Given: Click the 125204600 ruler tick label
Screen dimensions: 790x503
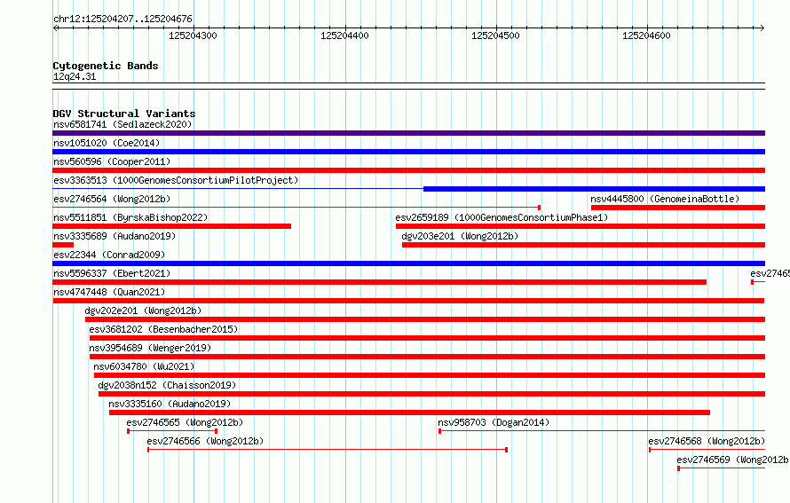Looking at the screenshot, I should 646,35.
